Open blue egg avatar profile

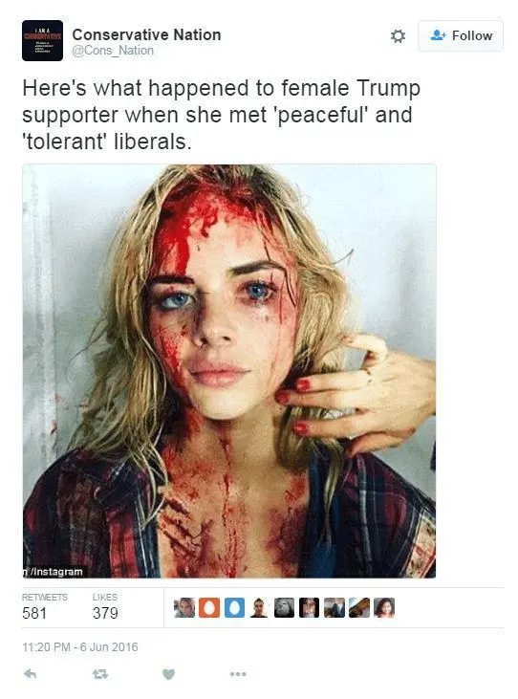point(234,607)
